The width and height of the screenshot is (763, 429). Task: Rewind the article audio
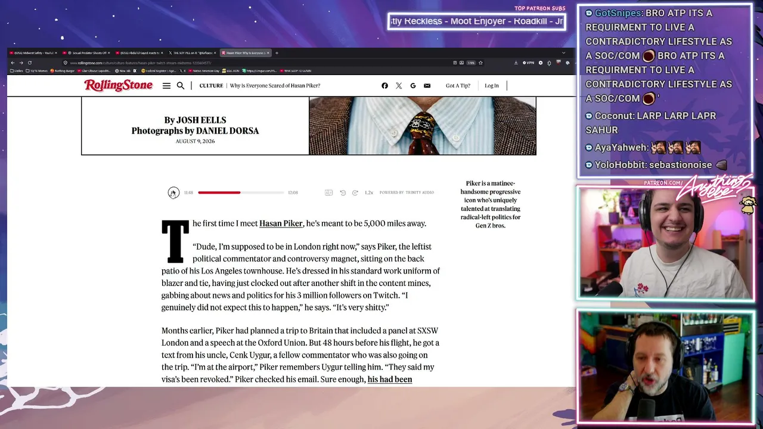pos(343,192)
